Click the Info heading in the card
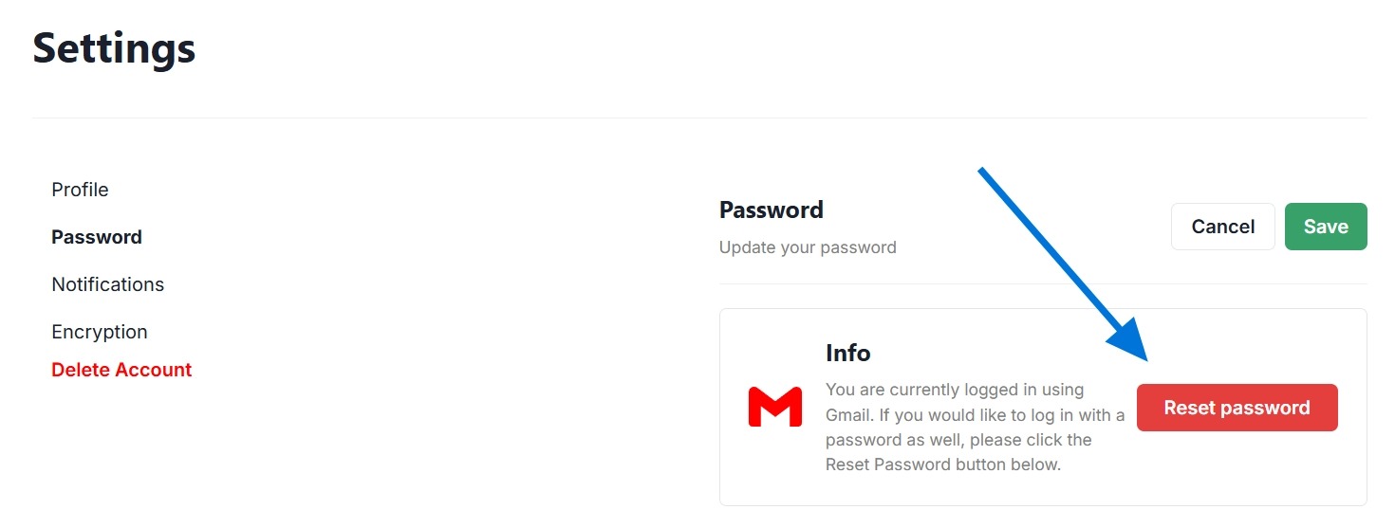The height and width of the screenshot is (510, 1395). point(847,353)
